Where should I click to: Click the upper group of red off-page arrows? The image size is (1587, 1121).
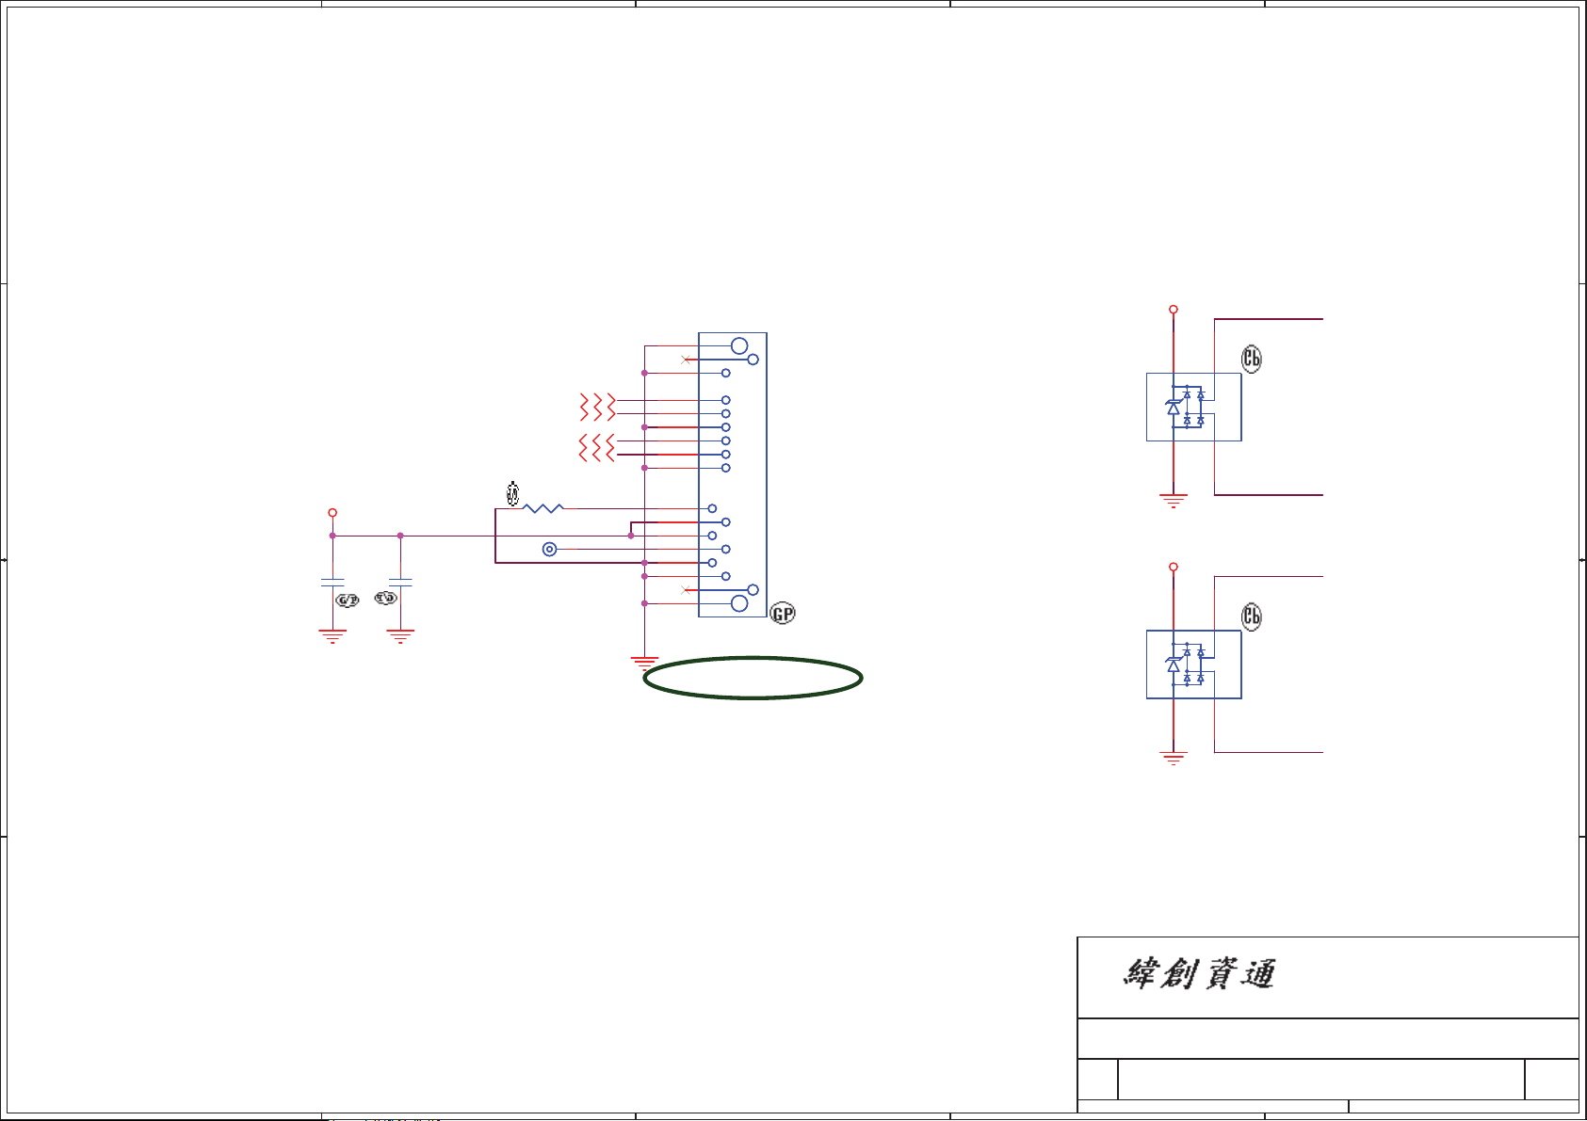[x=597, y=407]
